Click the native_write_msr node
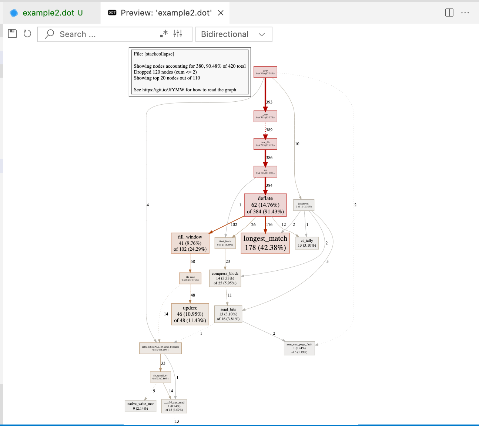Screen dimensions: 479x426 (141, 406)
